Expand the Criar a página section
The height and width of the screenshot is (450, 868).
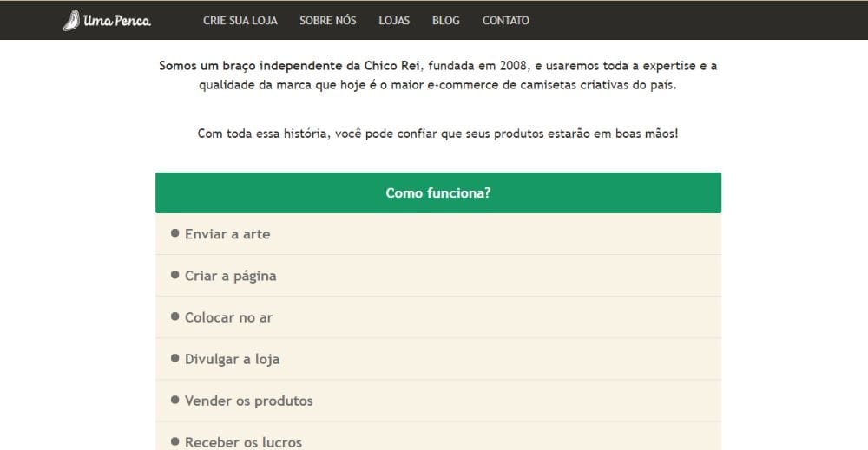230,276
